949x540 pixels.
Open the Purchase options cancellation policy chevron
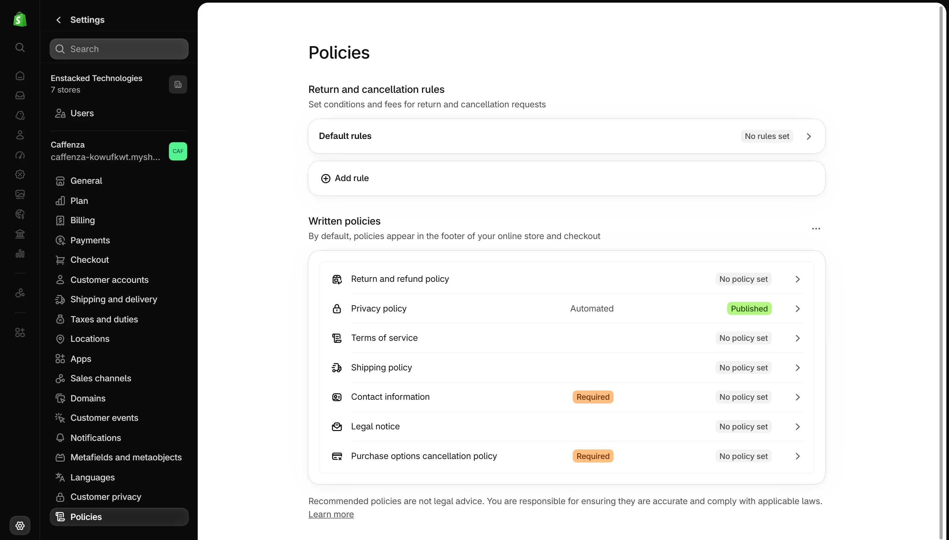[797, 456]
